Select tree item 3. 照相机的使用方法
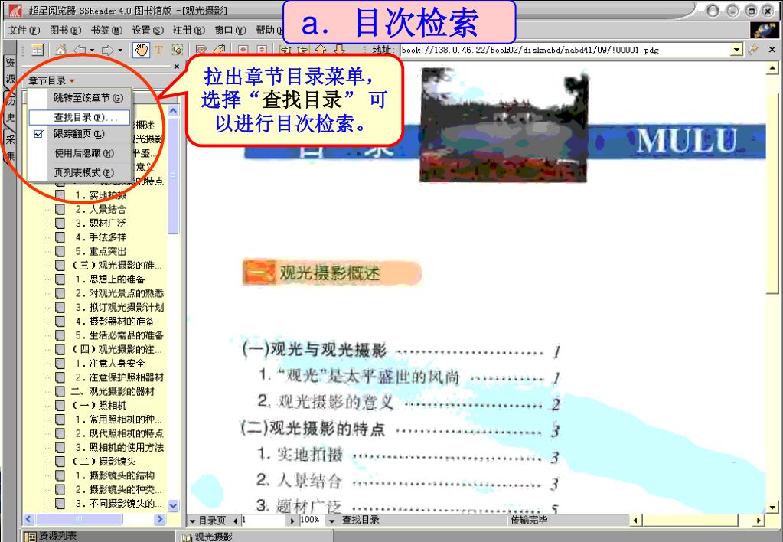Viewport: 783px width, 542px height. (x=119, y=447)
